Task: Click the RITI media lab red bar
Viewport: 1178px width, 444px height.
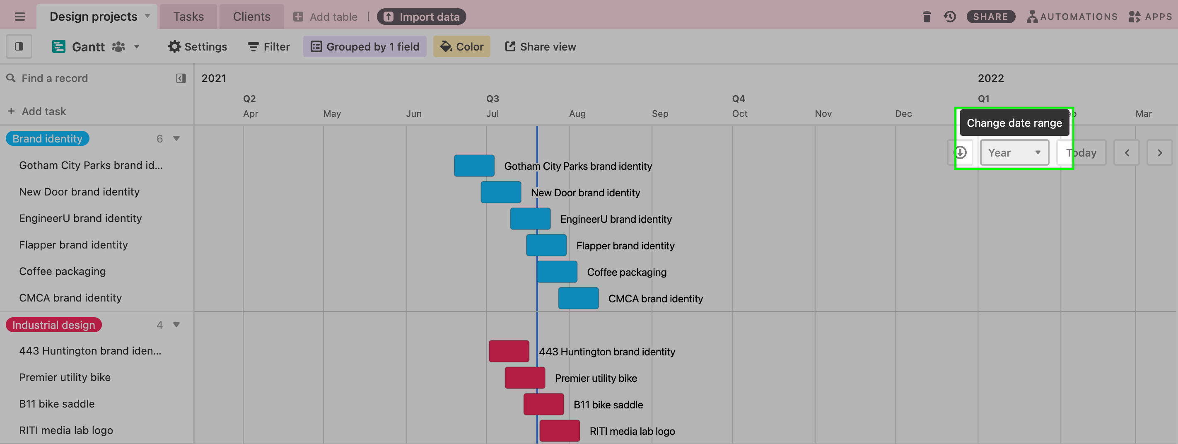Action: point(560,431)
